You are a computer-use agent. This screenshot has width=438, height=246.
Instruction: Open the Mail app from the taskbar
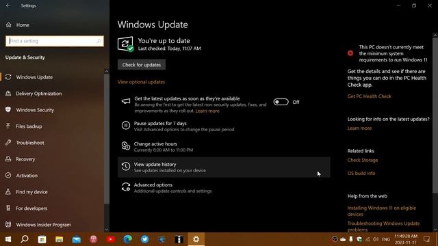click(76, 239)
